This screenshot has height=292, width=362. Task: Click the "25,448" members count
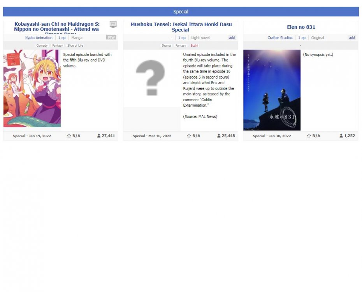tap(228, 136)
